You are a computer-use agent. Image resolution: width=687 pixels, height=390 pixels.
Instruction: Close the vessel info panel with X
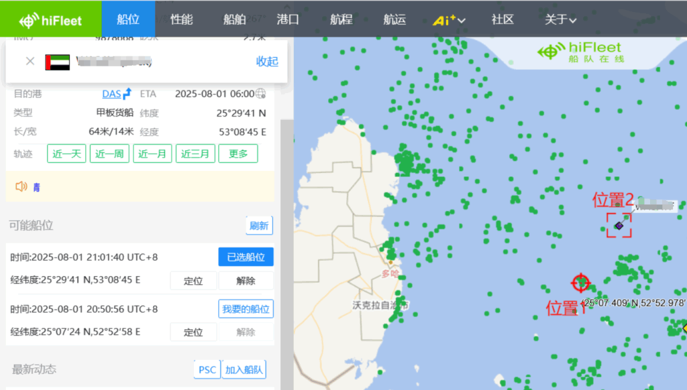tap(30, 61)
